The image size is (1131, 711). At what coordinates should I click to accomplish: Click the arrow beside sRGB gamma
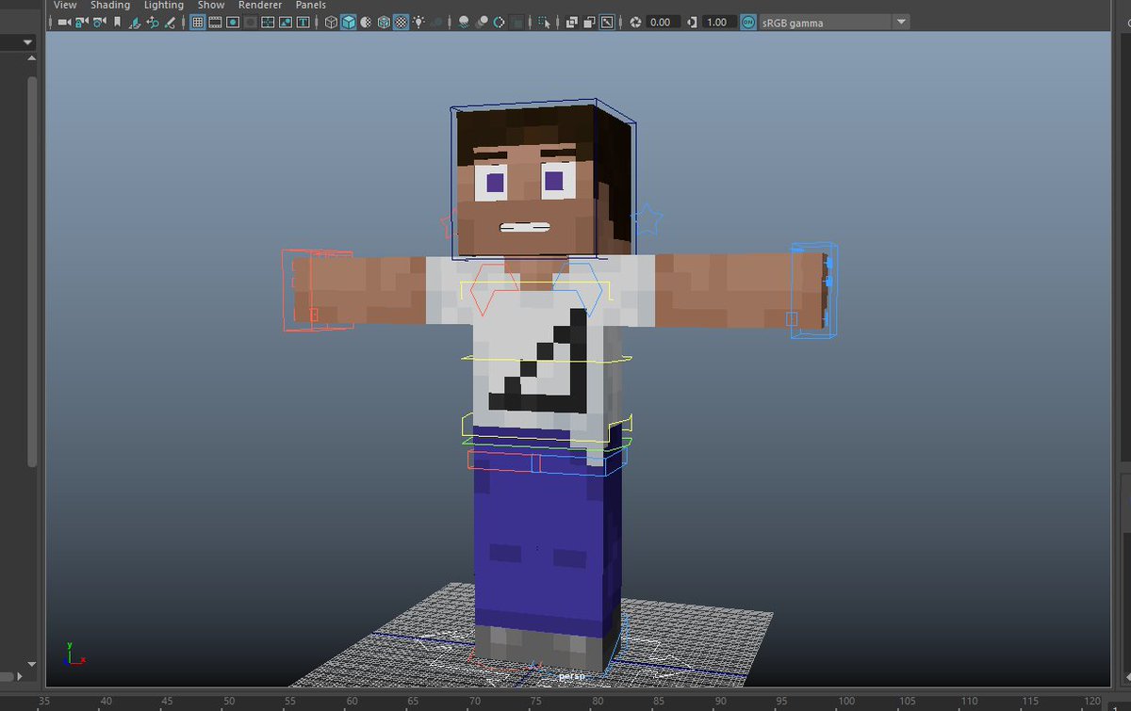(x=901, y=22)
